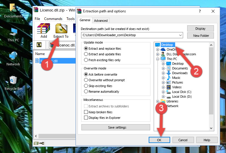Open the Documents desktop shortcut icon

13,8
